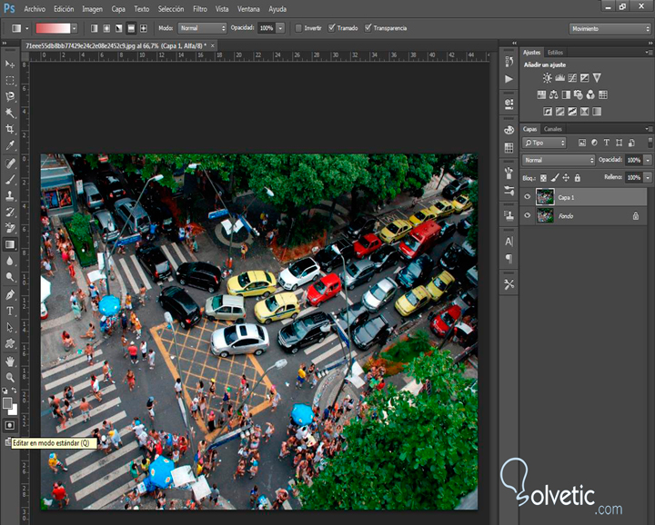Open the gradient preview swatch editor
This screenshot has height=525, width=655.
click(x=53, y=28)
